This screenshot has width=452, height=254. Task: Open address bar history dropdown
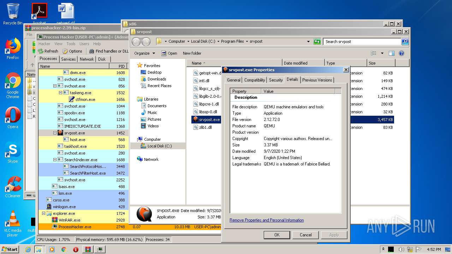(308, 41)
